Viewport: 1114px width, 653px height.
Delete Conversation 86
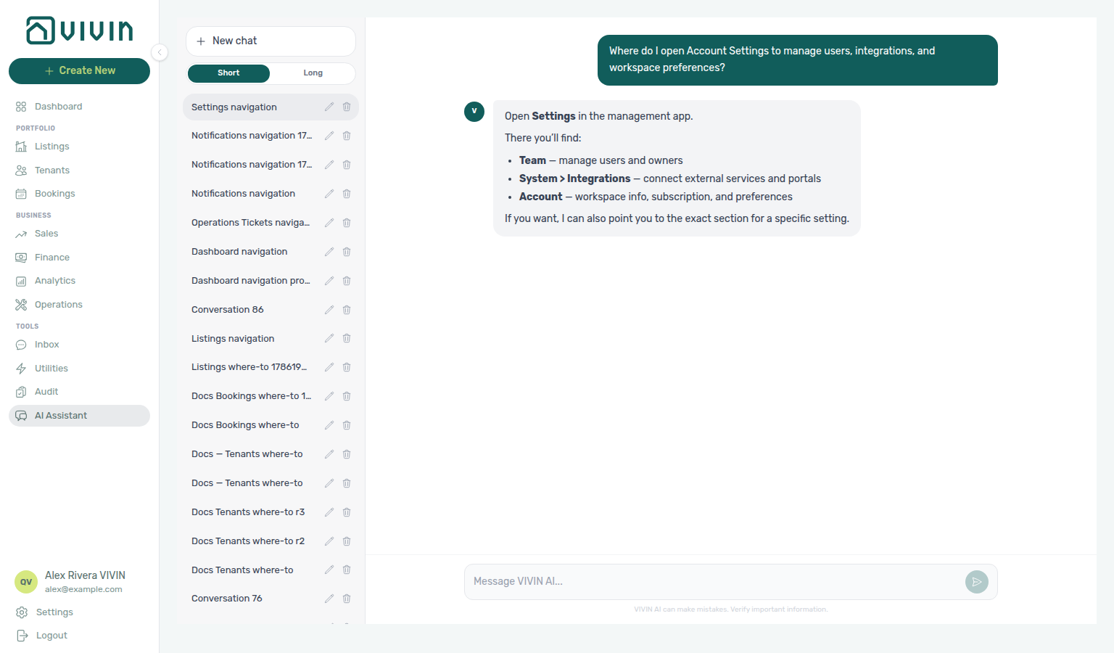point(347,310)
